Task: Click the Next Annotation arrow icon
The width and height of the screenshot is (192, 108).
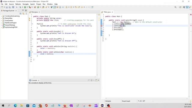Action: (x=67, y=7)
